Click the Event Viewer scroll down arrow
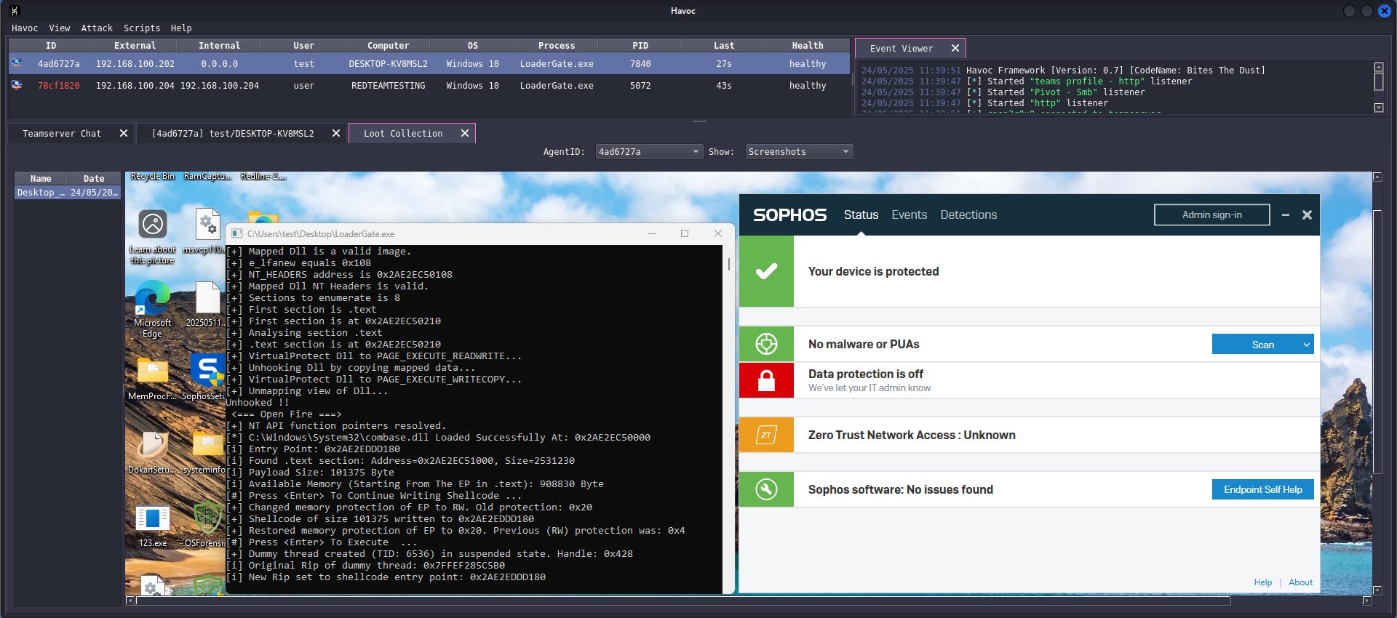 (1378, 108)
